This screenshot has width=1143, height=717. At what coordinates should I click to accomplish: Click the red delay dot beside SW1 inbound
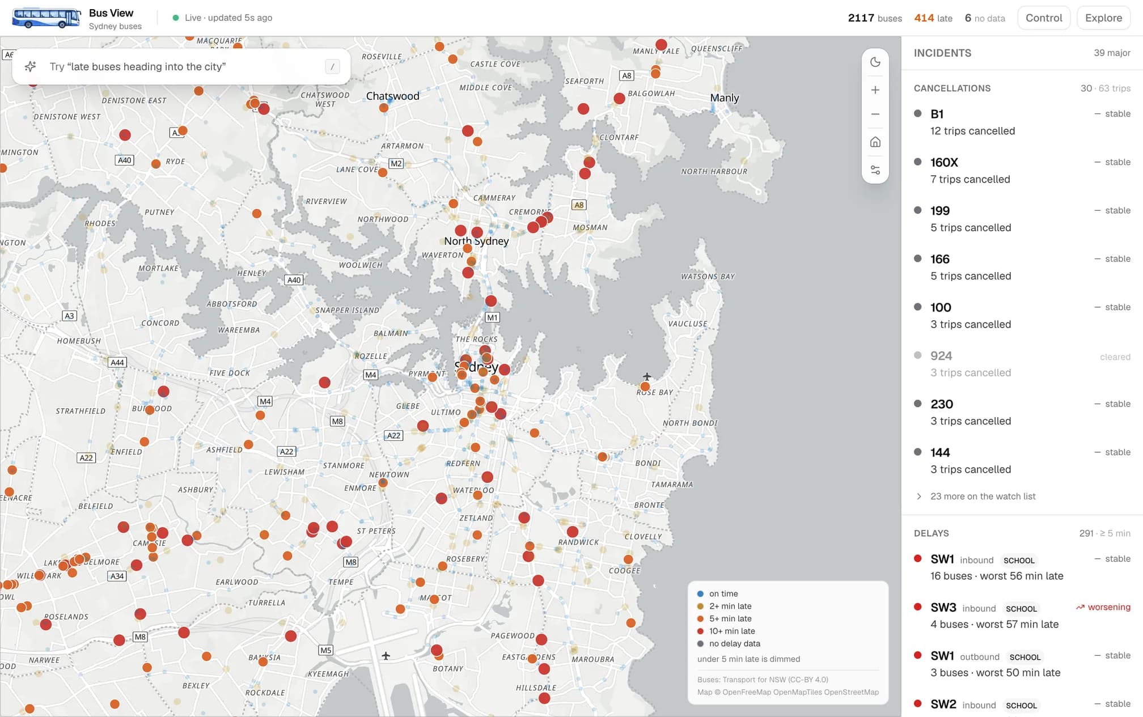[918, 559]
